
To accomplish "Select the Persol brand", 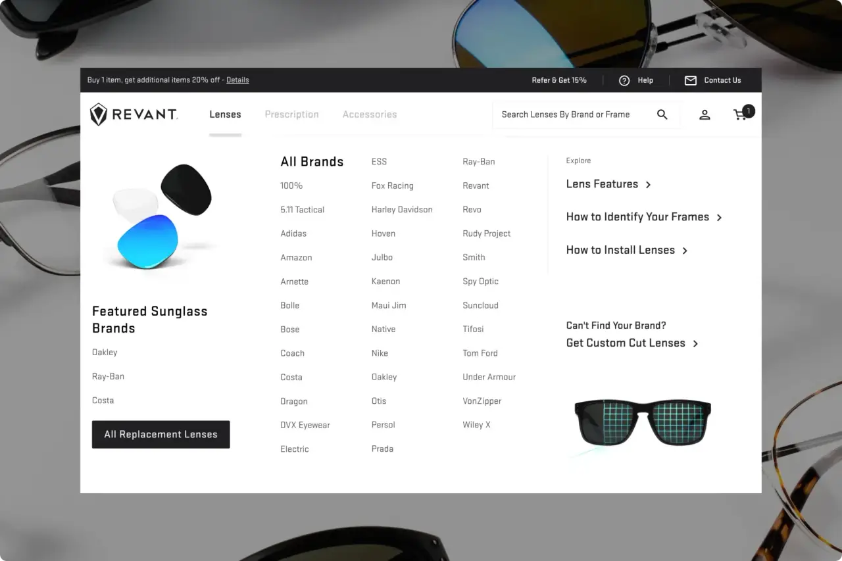I will point(383,425).
